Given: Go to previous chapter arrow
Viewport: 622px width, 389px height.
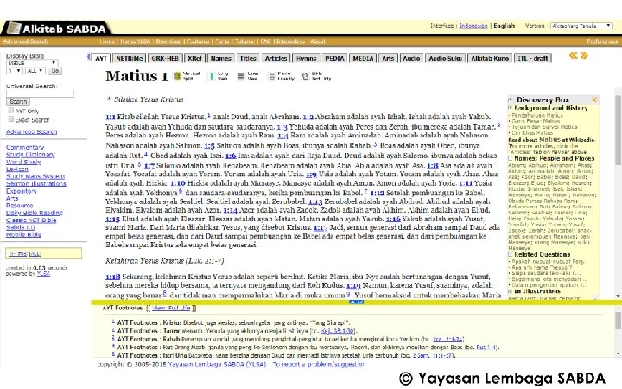Looking at the screenshot, I should click(574, 55).
